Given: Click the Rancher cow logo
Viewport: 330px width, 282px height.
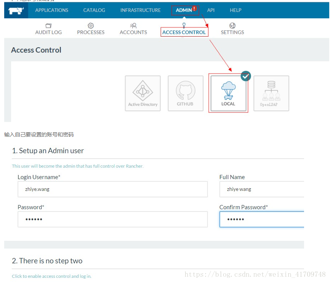Looking at the screenshot, I should click(x=16, y=10).
